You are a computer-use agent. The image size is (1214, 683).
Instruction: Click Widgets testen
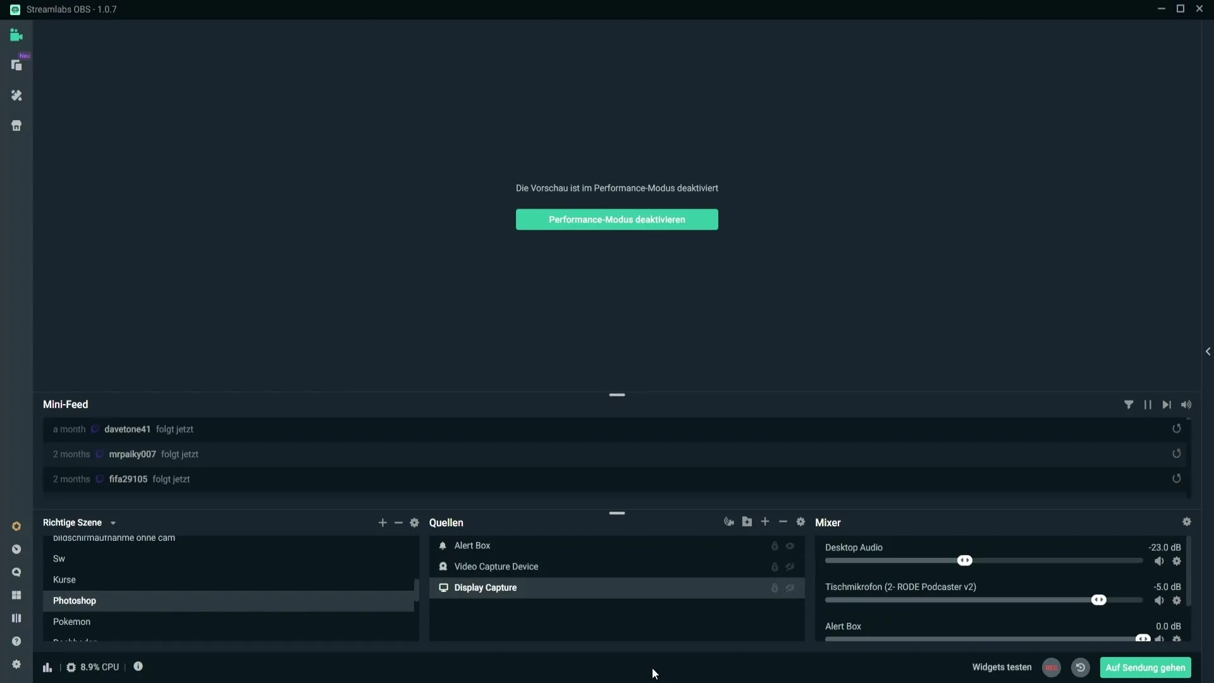point(1002,667)
